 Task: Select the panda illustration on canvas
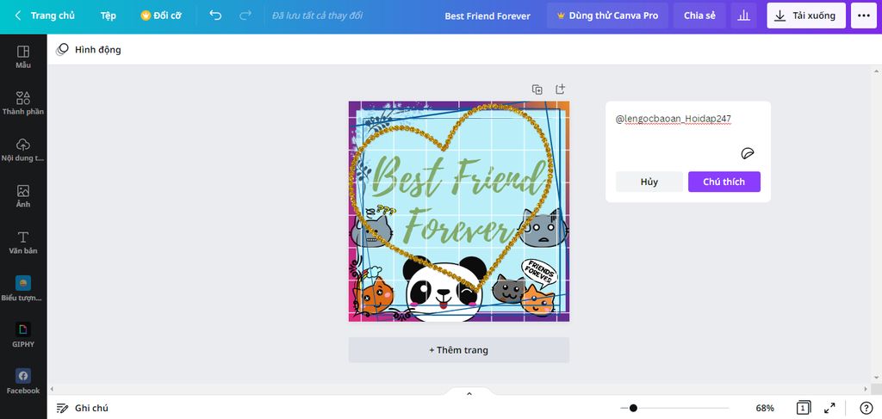[445, 289]
